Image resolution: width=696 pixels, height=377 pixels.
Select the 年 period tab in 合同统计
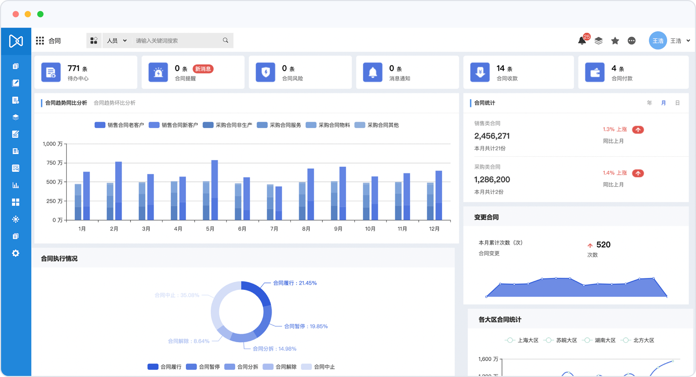point(649,103)
